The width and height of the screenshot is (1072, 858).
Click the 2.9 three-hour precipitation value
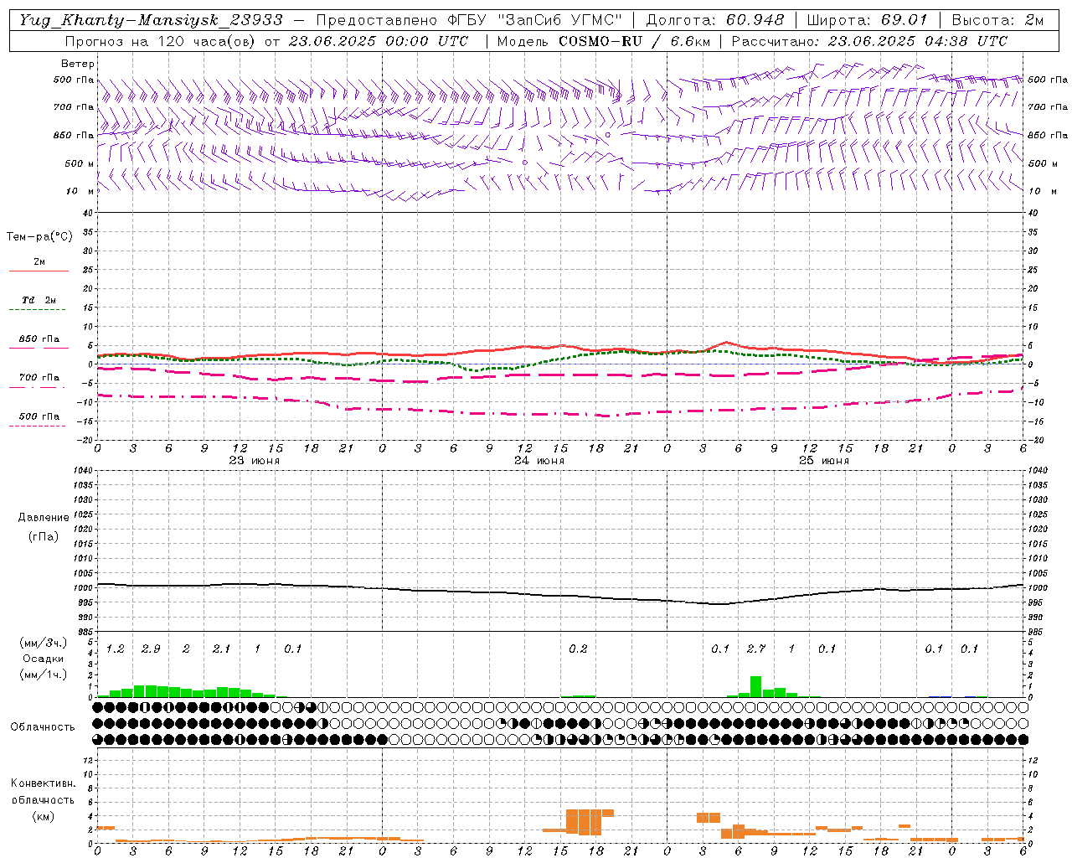(x=151, y=649)
